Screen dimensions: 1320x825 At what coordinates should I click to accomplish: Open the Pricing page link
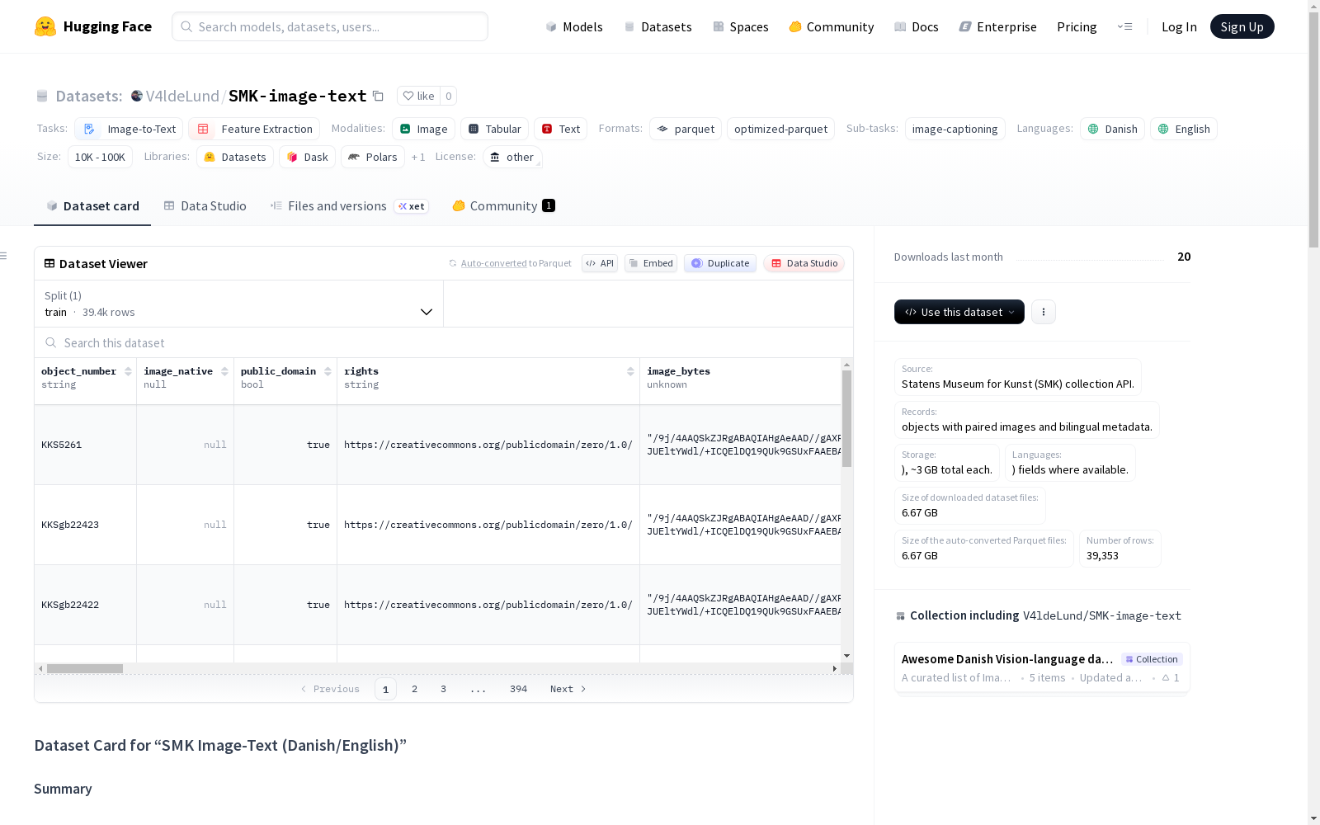click(x=1077, y=26)
